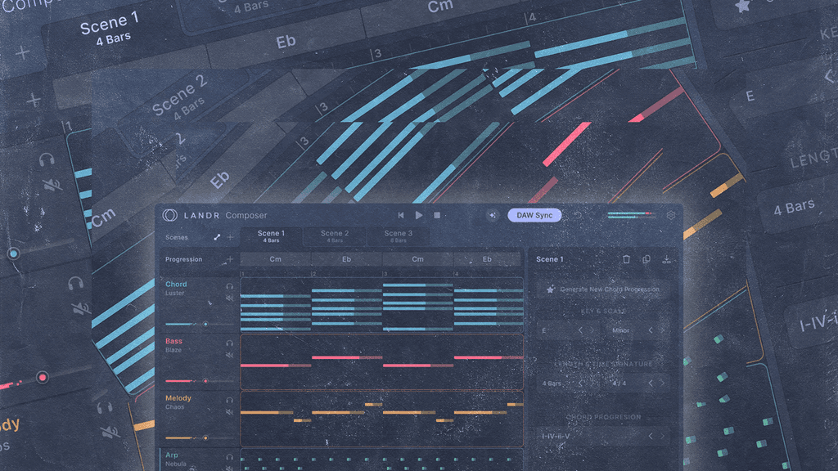
Task: Solo the Melody track with its headphones
Action: point(230,400)
